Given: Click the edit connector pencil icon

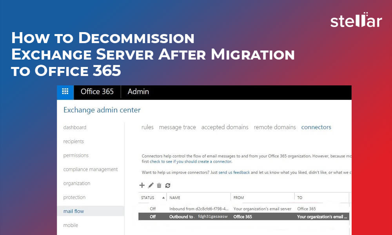Looking at the screenshot, I should pos(151,185).
